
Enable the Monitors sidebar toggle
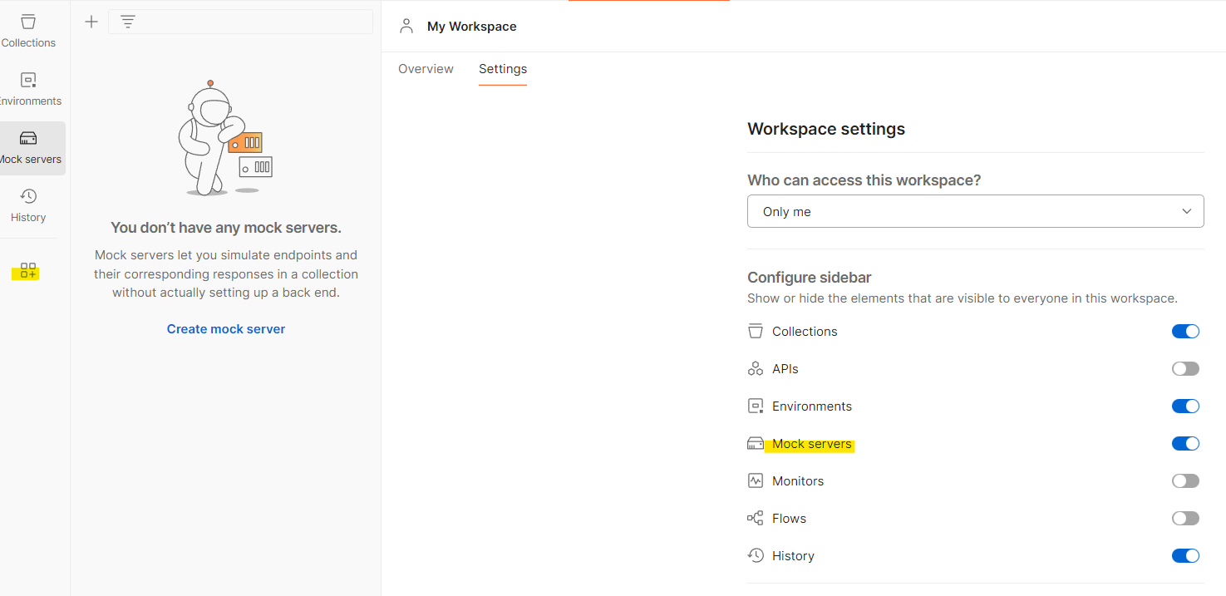[x=1185, y=480]
